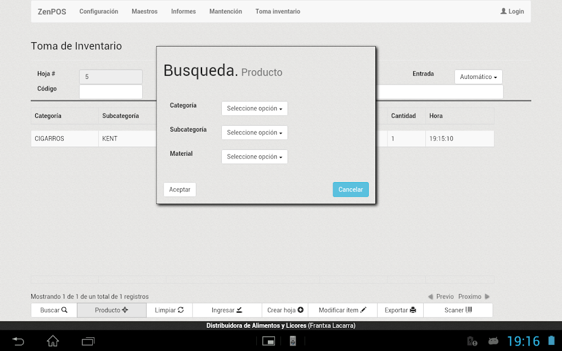Image resolution: width=562 pixels, height=351 pixels.
Task: Click the Código input field
Action: [111, 92]
